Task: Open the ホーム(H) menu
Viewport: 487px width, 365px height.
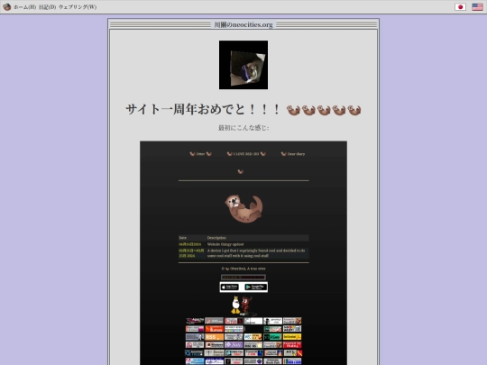Action: tap(25, 7)
